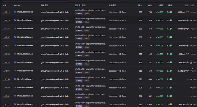
Task: Select the output value "1,846"
Action: (x=149, y=104)
